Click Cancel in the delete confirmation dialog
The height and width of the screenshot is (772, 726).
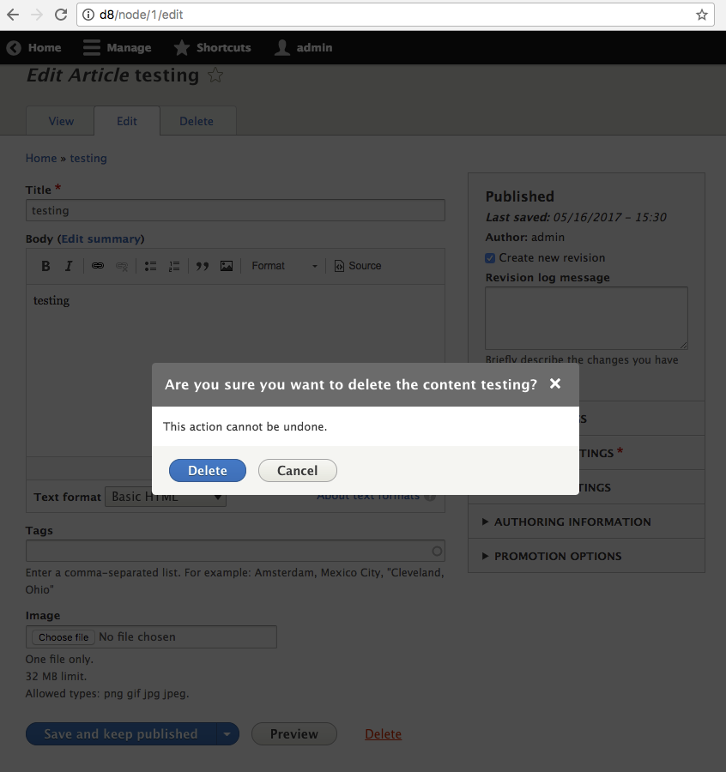(x=297, y=470)
